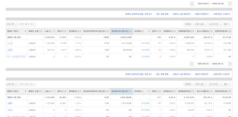The image size is (238, 117).
Task: Click the 2023.05.01 ~ 2023.05.31 date range field
Action: pos(211,64)
